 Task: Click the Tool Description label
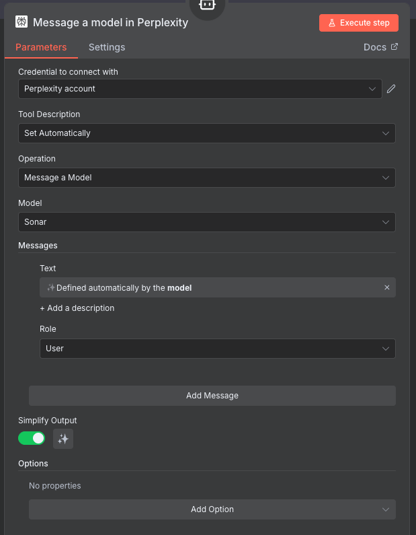click(x=49, y=114)
